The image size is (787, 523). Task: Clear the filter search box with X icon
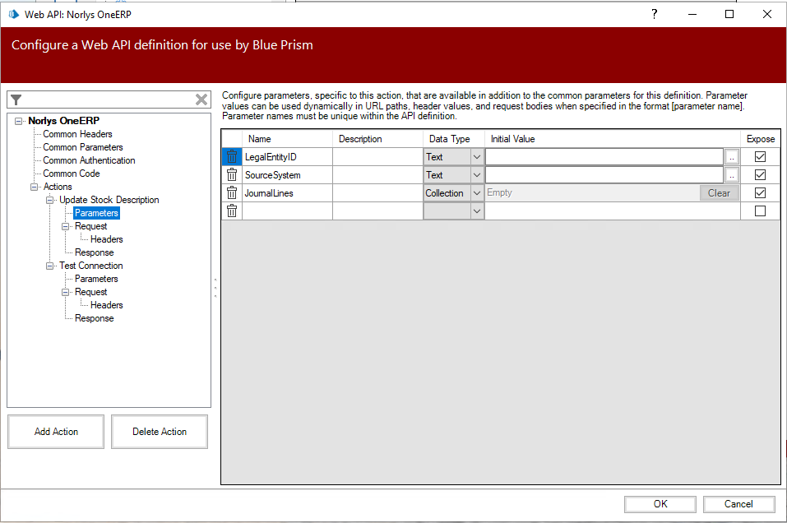201,100
